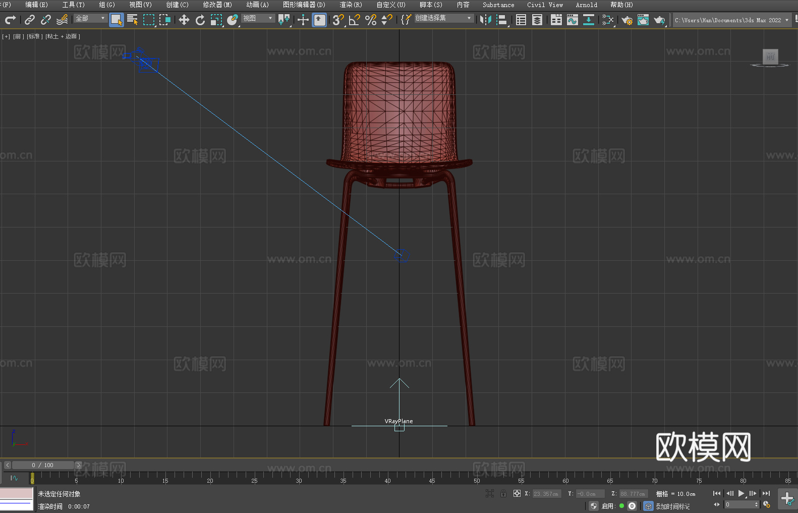Click the Bind to Space Warp icon
Viewport: 798px width, 513px height.
pyautogui.click(x=62, y=20)
